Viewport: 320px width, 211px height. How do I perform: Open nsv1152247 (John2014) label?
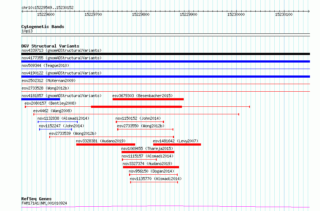coord(61,126)
